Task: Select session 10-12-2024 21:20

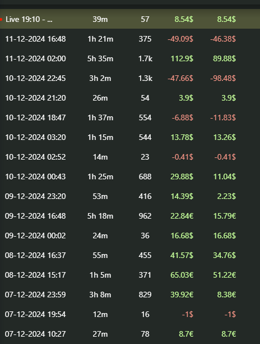Action: pyautogui.click(x=130, y=98)
